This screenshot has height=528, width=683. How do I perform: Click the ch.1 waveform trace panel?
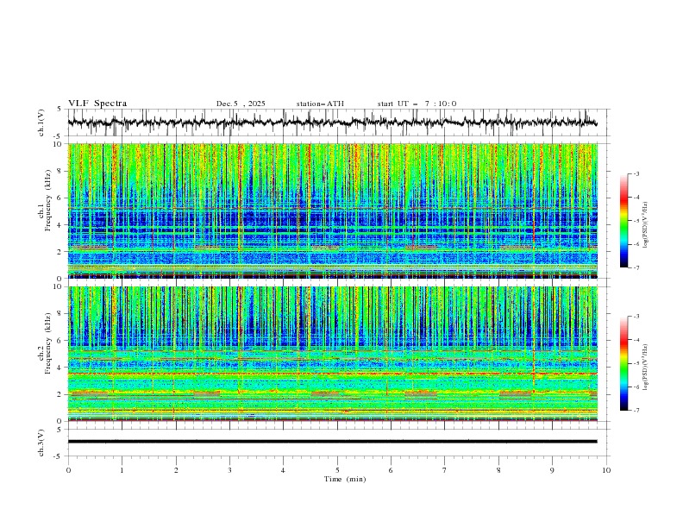pyautogui.click(x=336, y=123)
